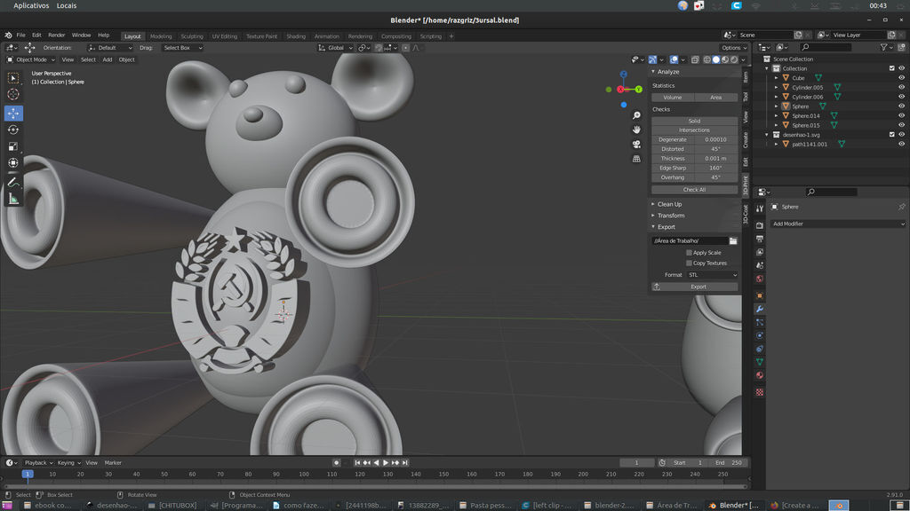Select the Annotate tool
This screenshot has width=910, height=511.
click(x=12, y=183)
